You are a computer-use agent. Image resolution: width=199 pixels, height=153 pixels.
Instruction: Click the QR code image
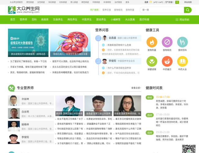click(189, 149)
